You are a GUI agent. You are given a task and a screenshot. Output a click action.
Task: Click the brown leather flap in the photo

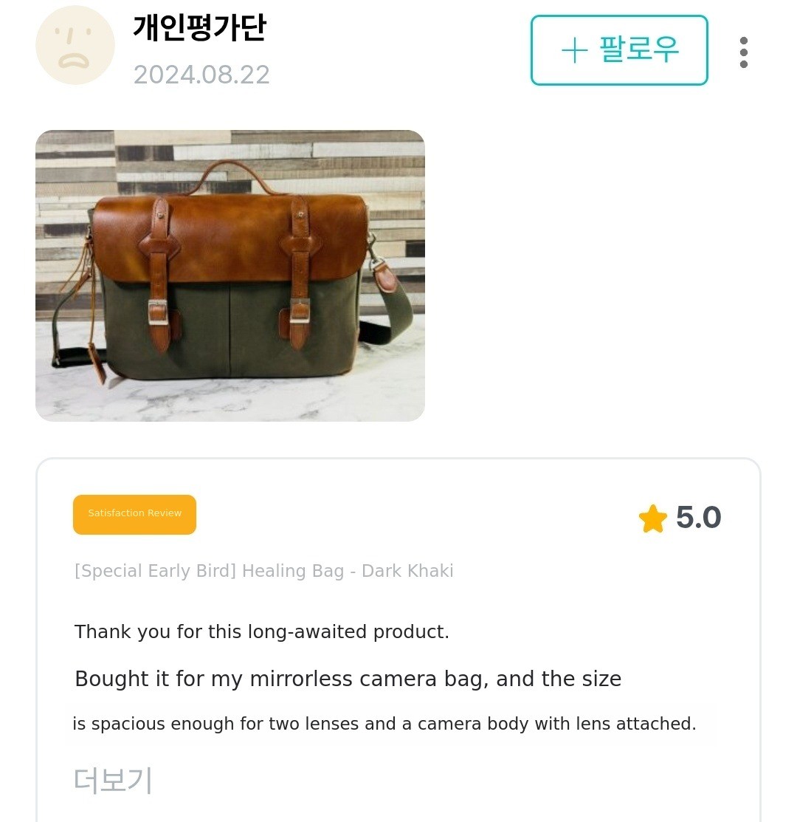coord(229,236)
